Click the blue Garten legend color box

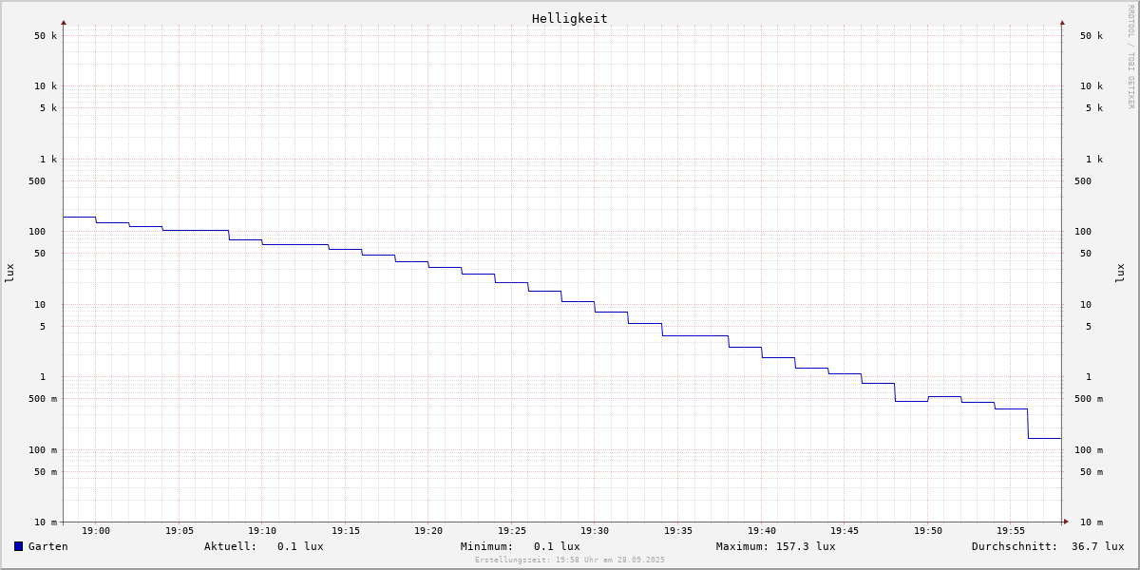(18, 546)
